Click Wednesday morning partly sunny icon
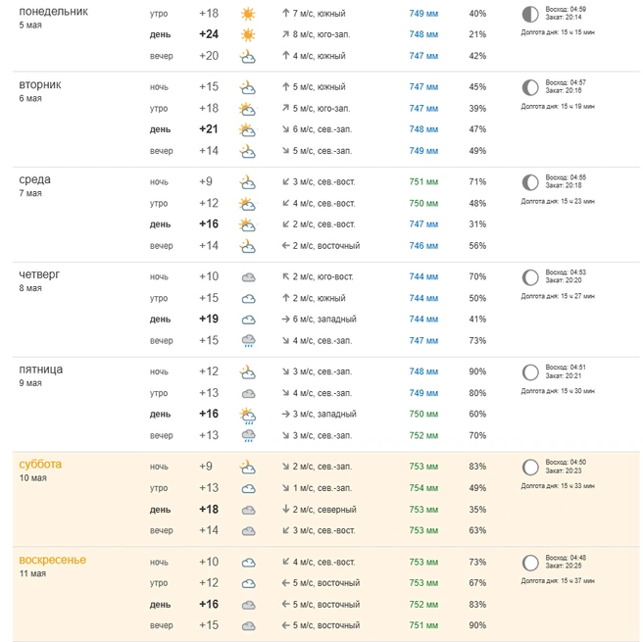The width and height of the screenshot is (643, 642). [x=248, y=203]
